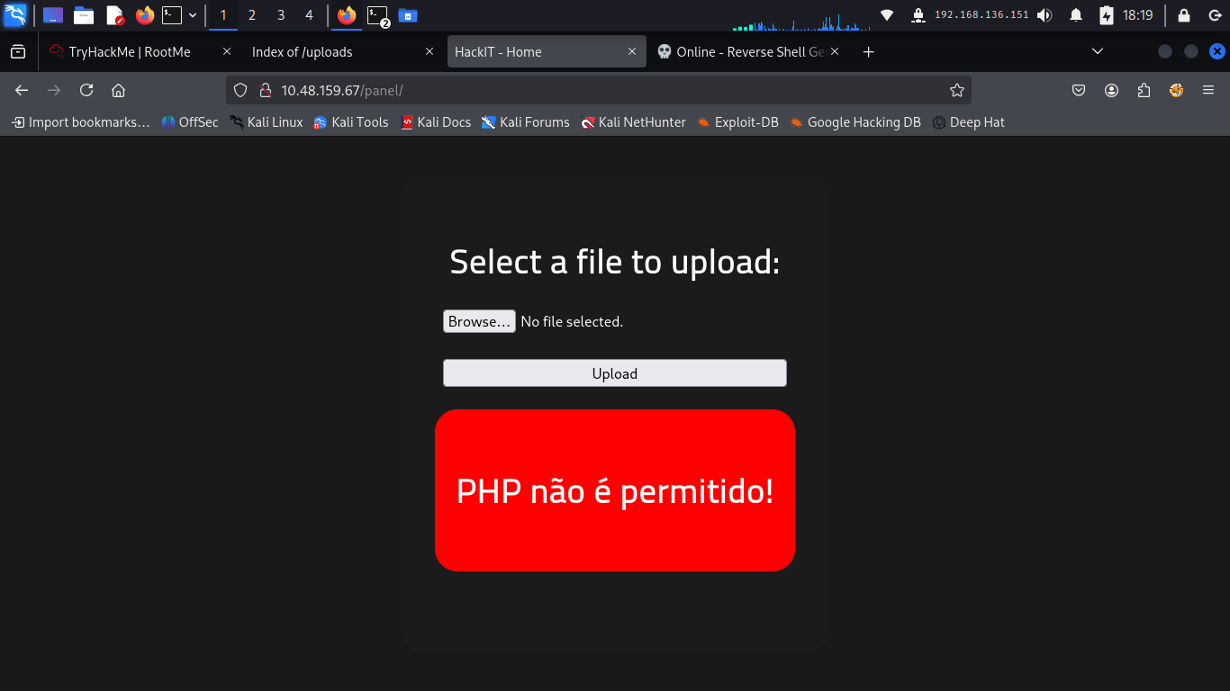Open the FoxyProxy extension icon
The height and width of the screenshot is (691, 1230).
point(1176,90)
